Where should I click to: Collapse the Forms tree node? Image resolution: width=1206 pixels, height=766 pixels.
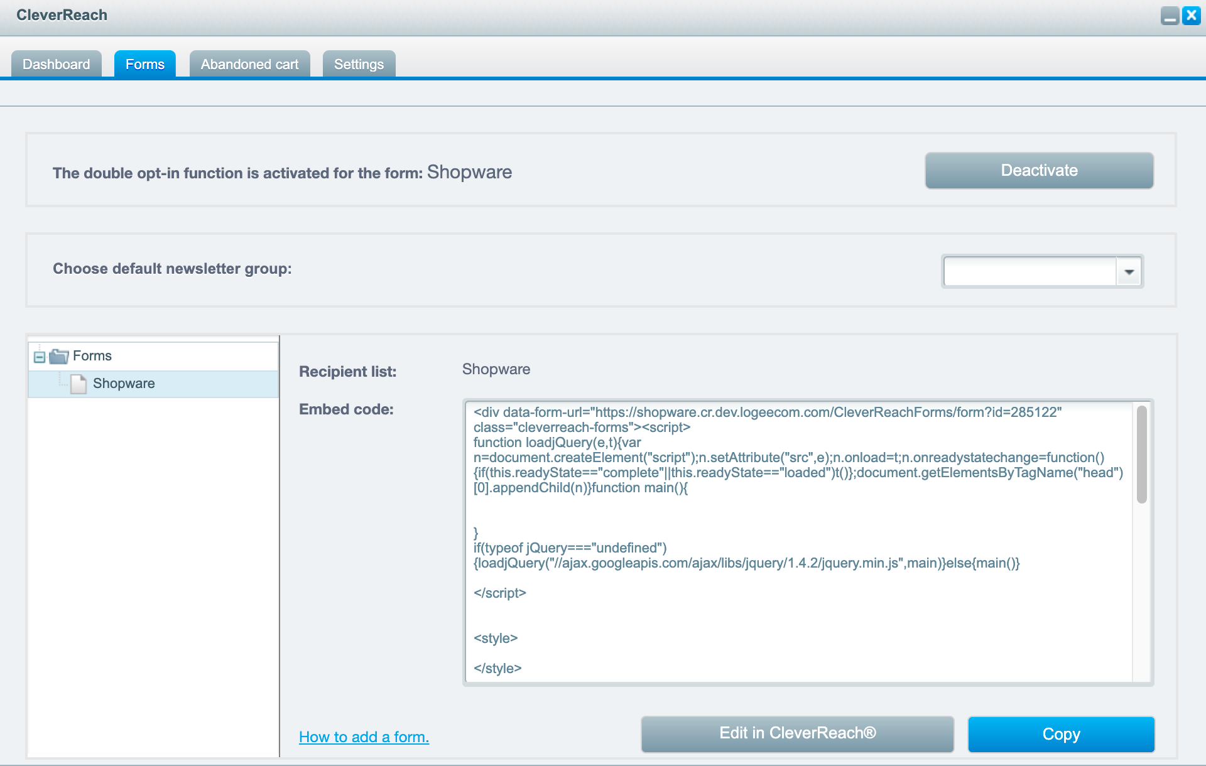tap(40, 357)
